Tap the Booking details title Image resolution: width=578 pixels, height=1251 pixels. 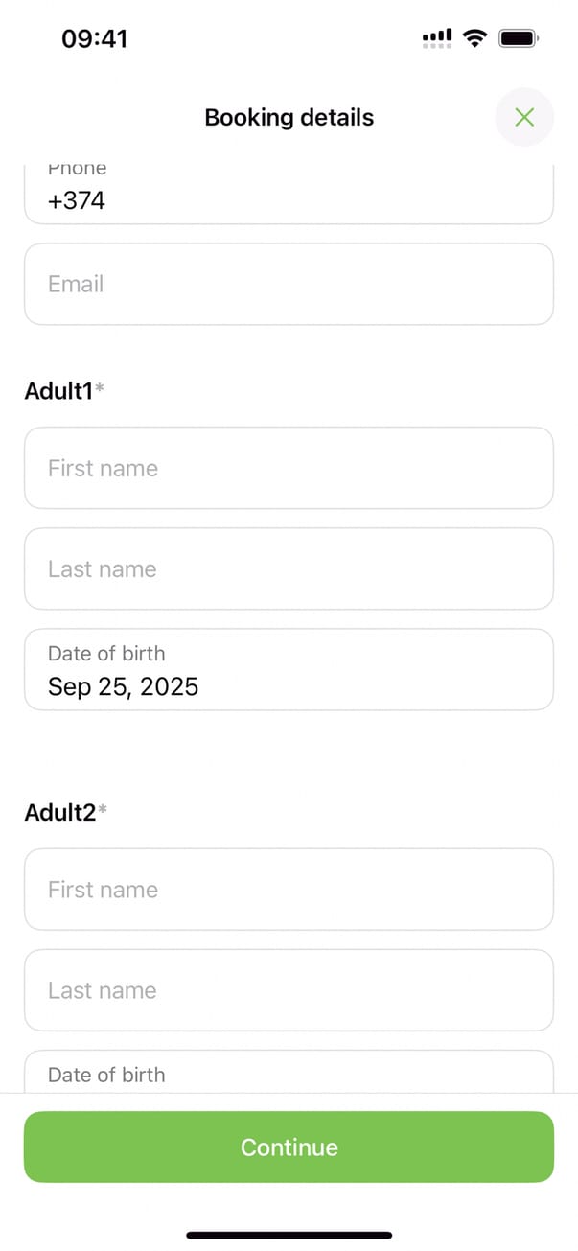point(289,118)
